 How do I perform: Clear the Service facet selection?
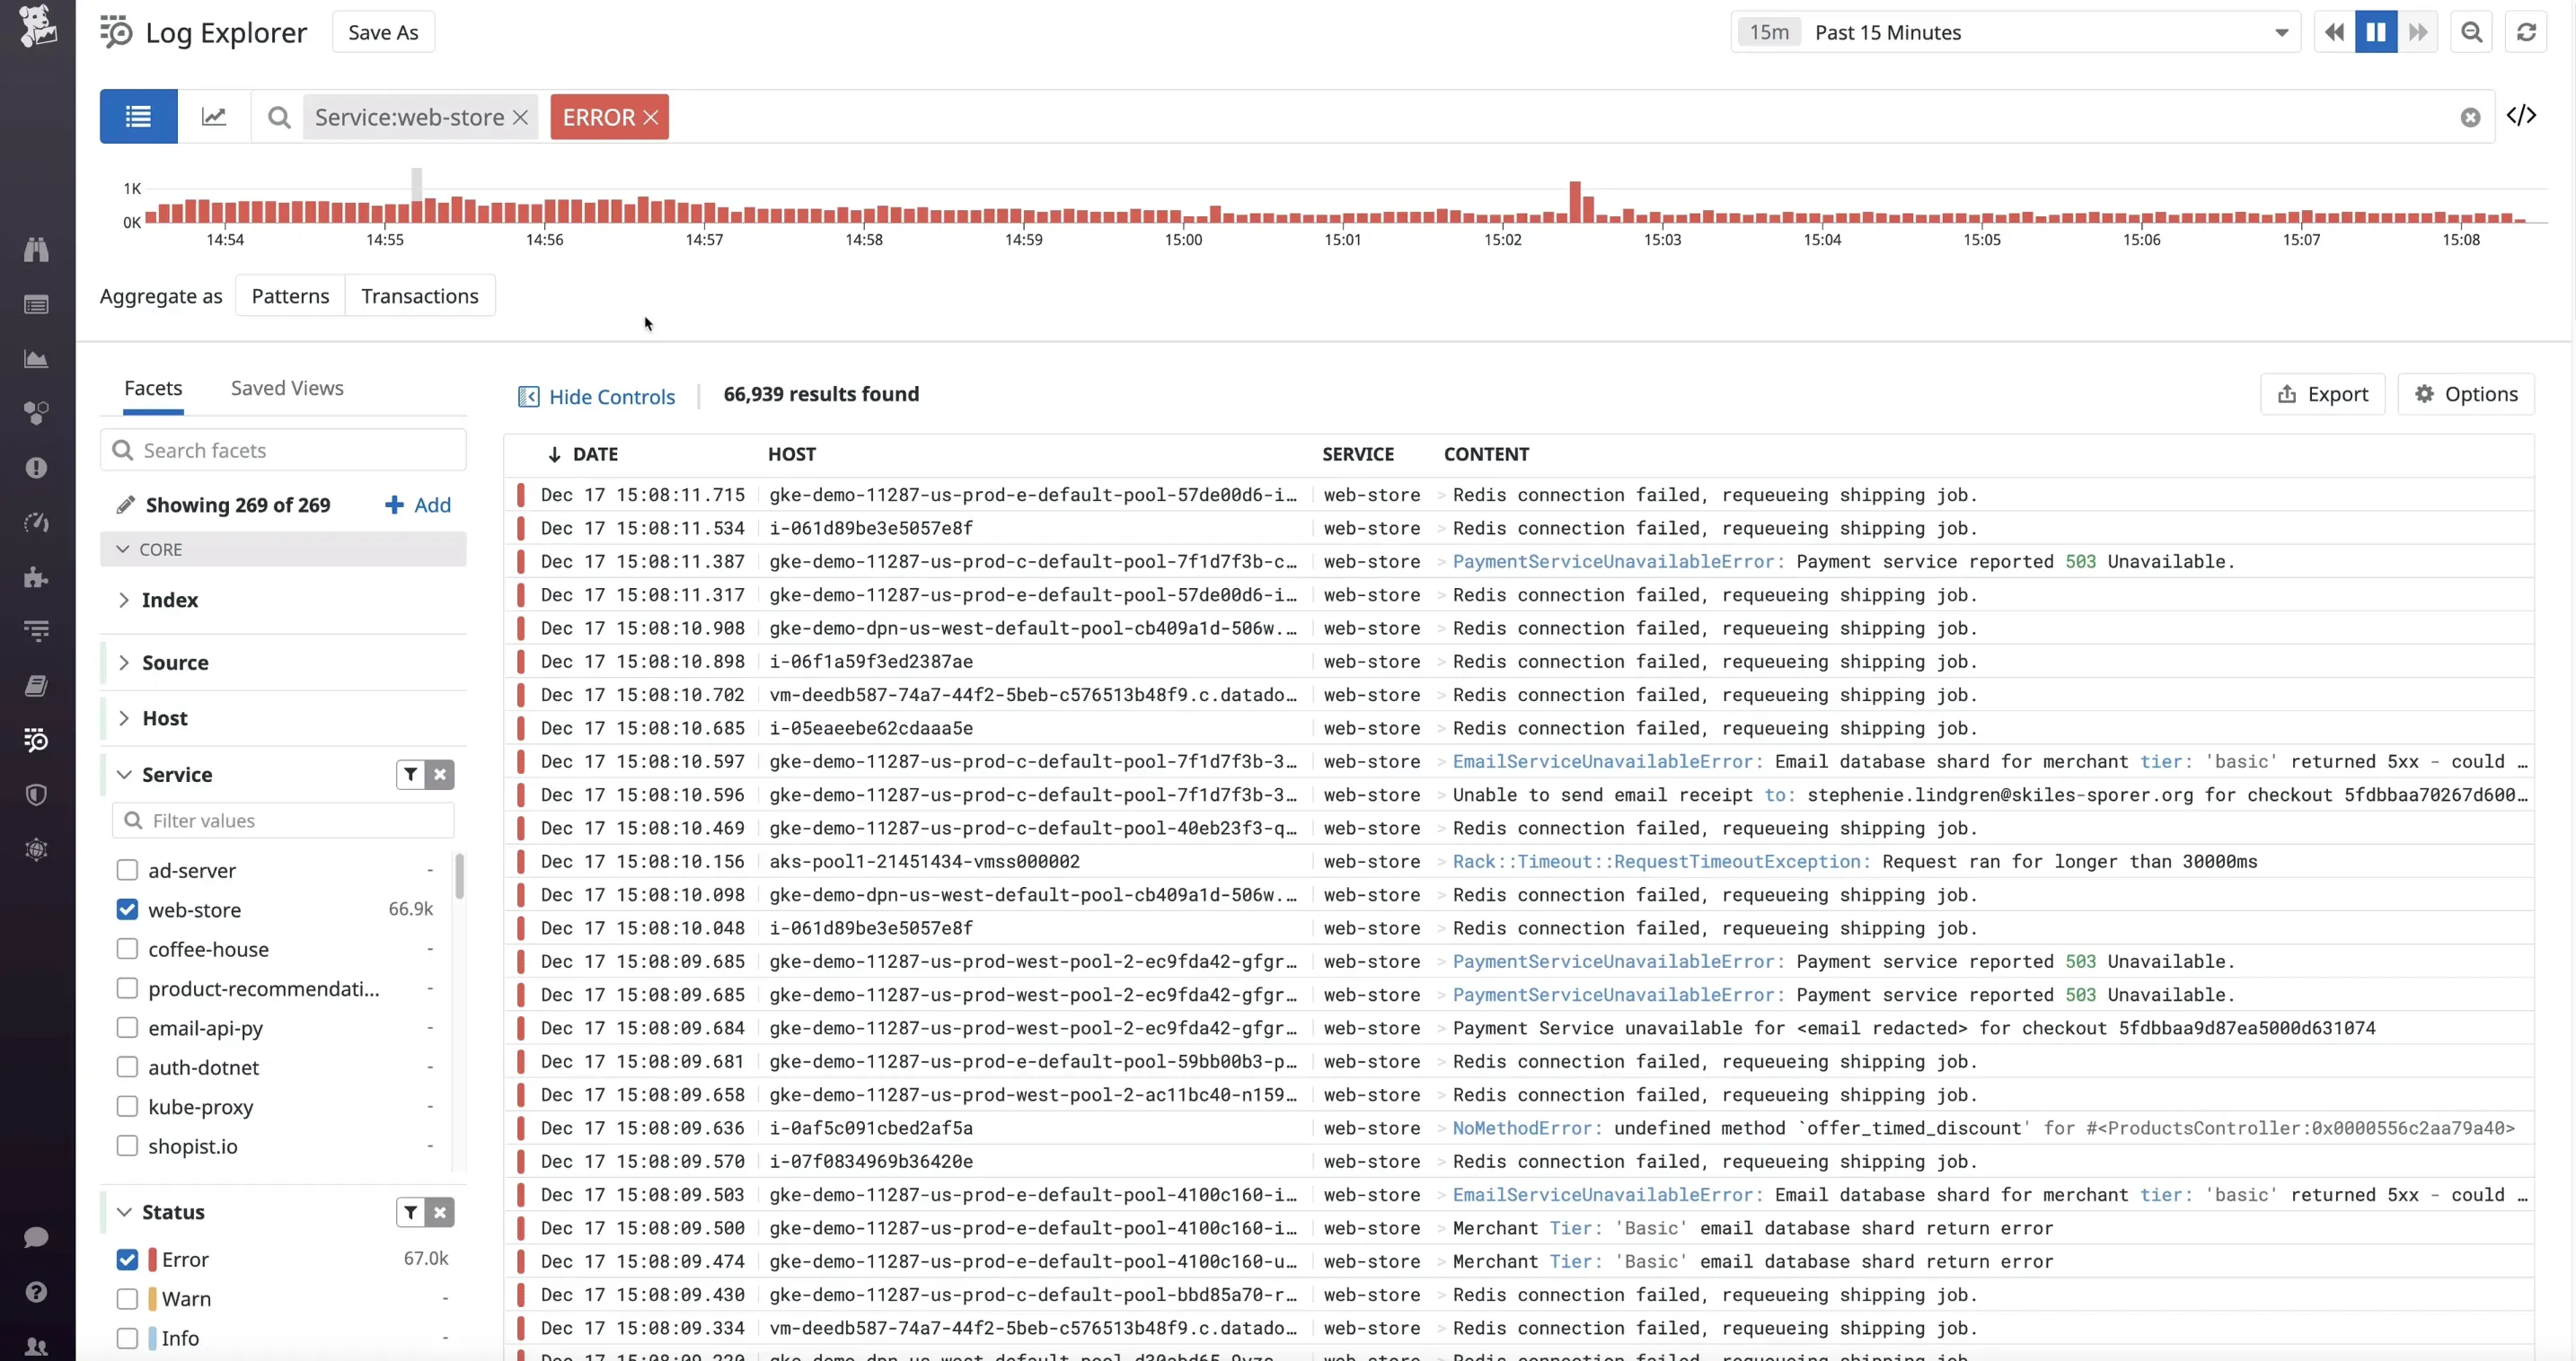(440, 775)
